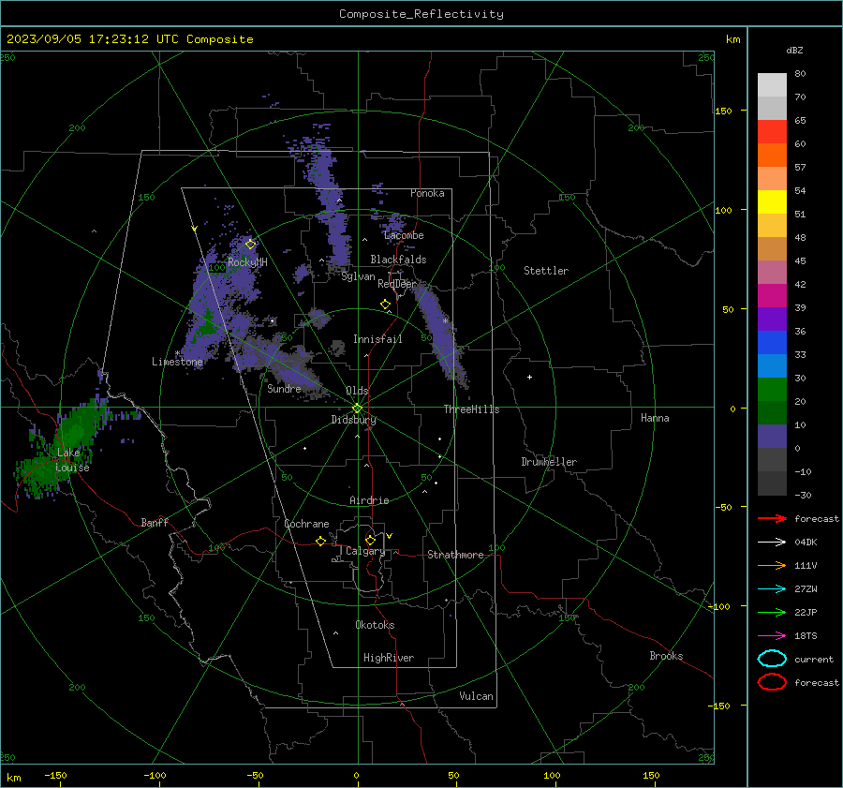Click the magenta 18TS arrow icon

[x=772, y=636]
